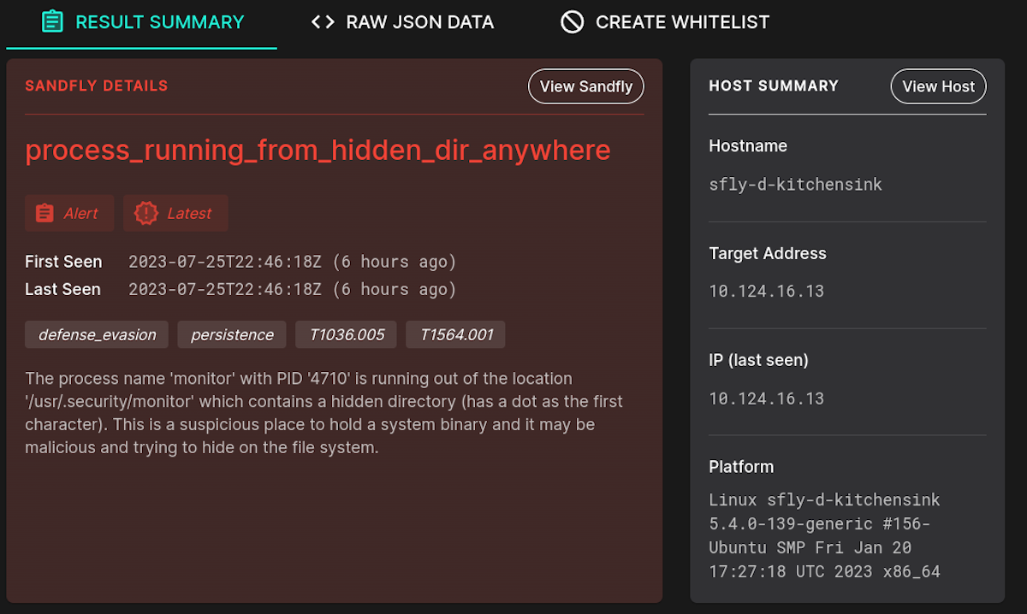Click the prohibited-circle icon for Create Whitelist
The image size is (1027, 614).
pos(572,21)
